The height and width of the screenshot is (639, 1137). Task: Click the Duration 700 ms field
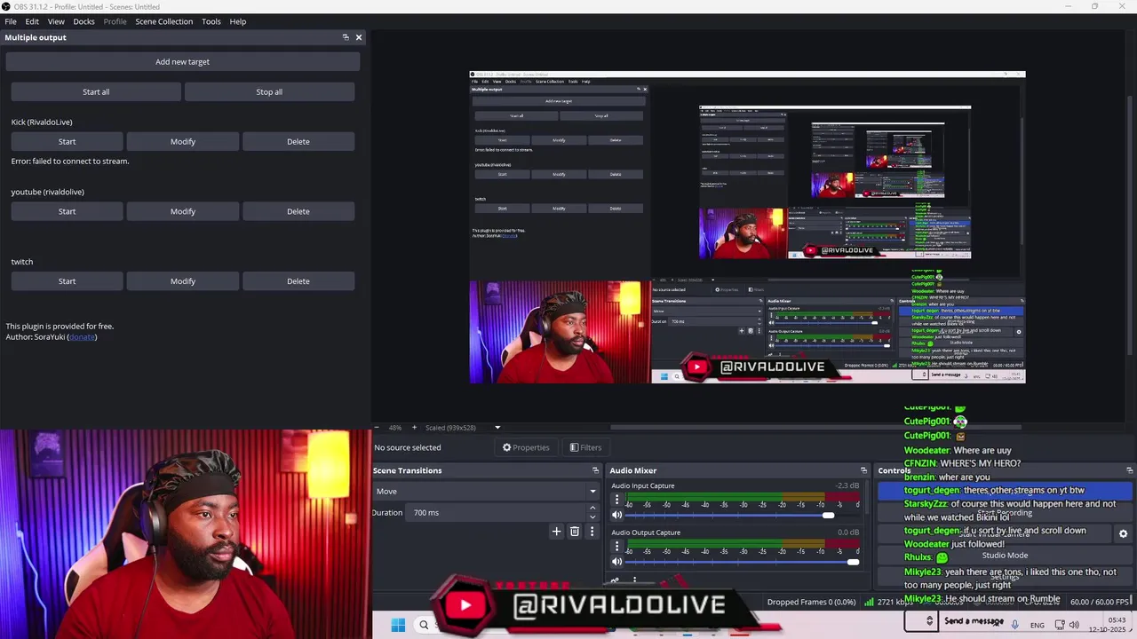tap(497, 512)
